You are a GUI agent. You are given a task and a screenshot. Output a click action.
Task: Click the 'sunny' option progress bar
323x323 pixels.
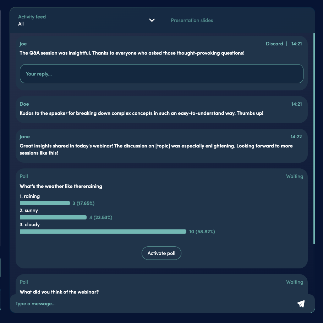(x=53, y=217)
